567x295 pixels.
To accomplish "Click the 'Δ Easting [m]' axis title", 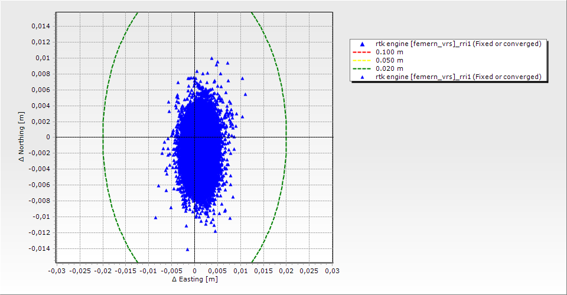I will (x=194, y=279).
